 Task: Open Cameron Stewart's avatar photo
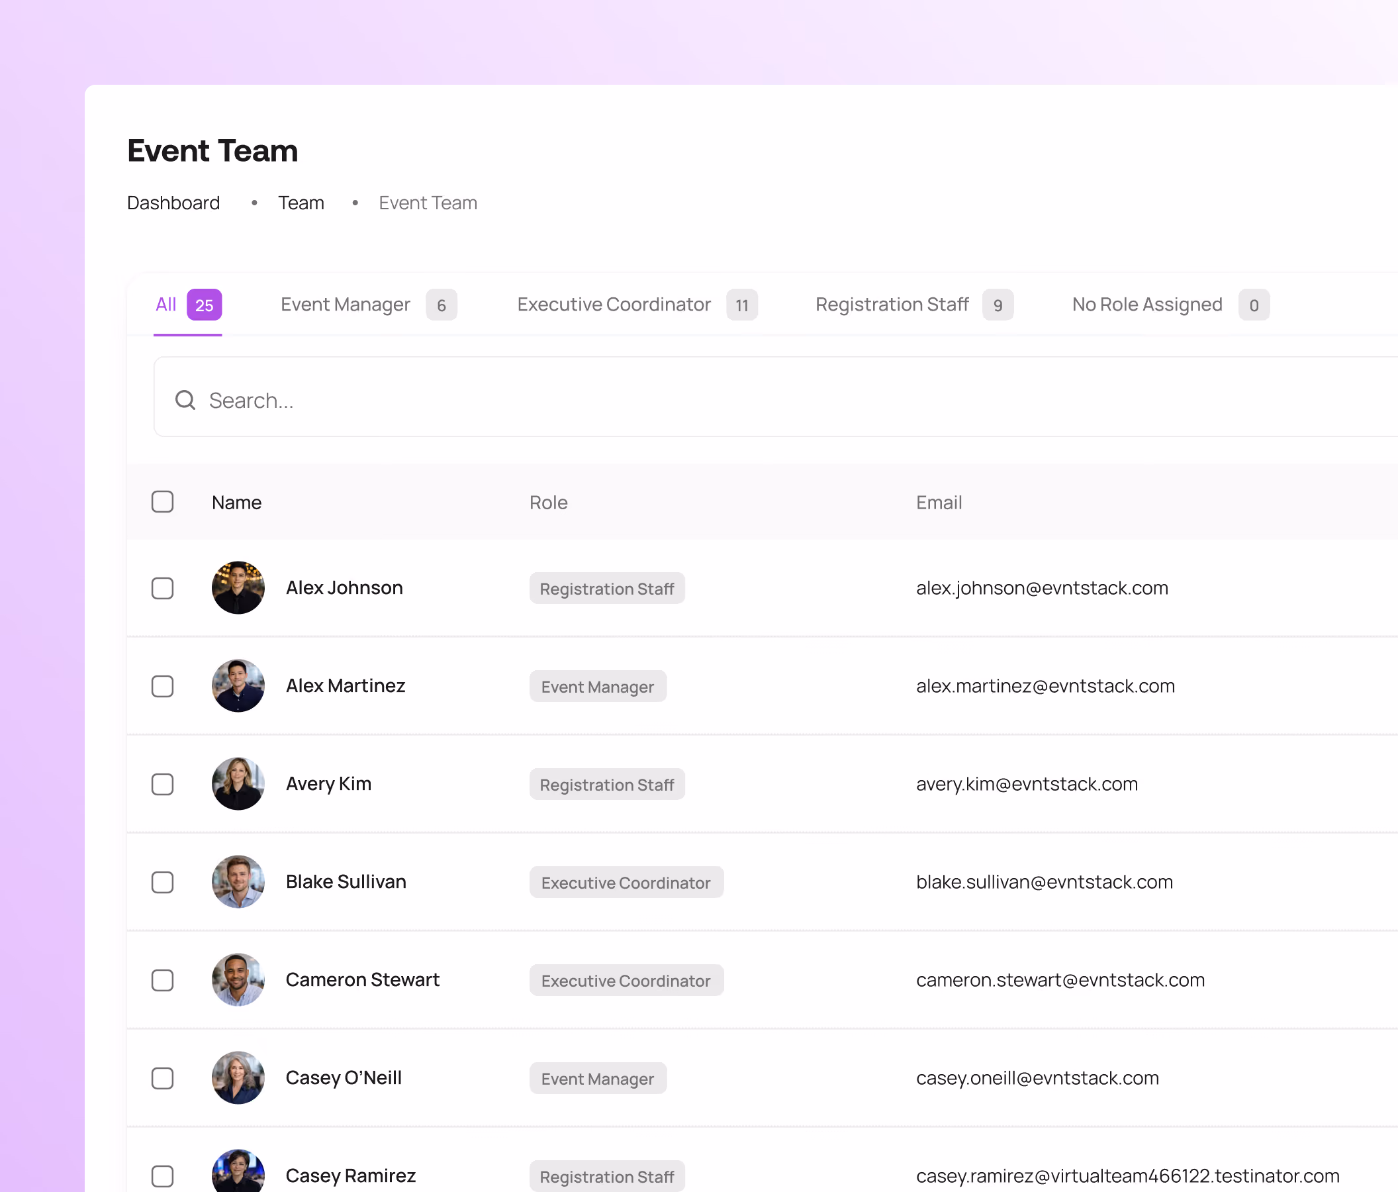(x=238, y=979)
